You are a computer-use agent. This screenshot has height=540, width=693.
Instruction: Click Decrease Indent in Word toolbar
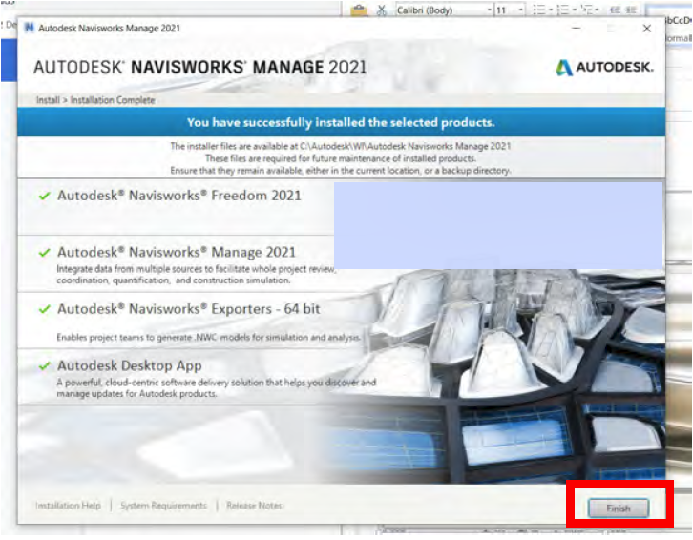pos(615,10)
